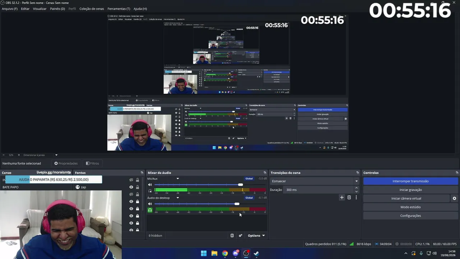
Task: Click Interromper transmissão button
Action: 410,181
